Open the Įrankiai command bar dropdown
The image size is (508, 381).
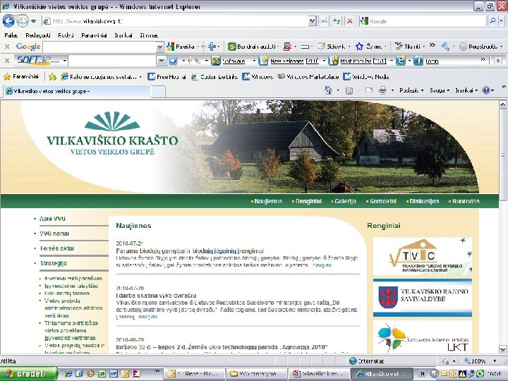(466, 91)
